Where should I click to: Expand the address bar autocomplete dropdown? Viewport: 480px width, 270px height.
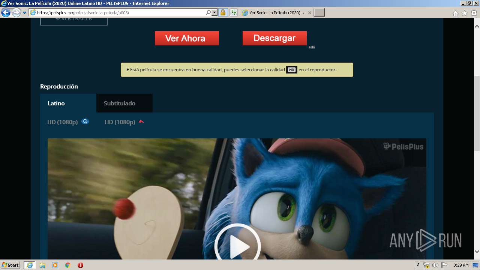pyautogui.click(x=214, y=13)
